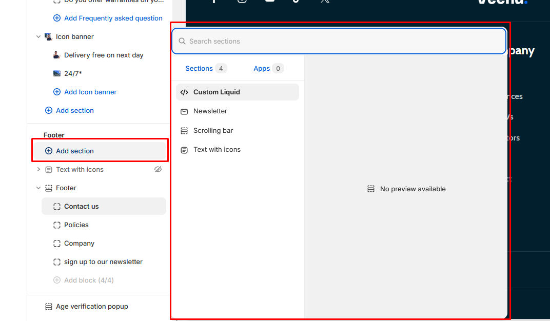The height and width of the screenshot is (321, 550).
Task: Collapse the Icon banner section
Action: click(38, 37)
